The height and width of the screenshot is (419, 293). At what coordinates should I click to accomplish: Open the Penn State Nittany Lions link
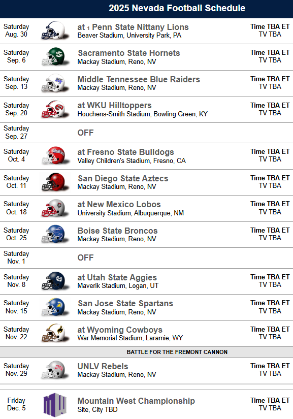pyautogui.click(x=140, y=27)
